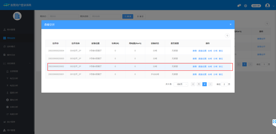Close the 查看空开 dialog
This screenshot has width=276, height=134.
[230, 24]
